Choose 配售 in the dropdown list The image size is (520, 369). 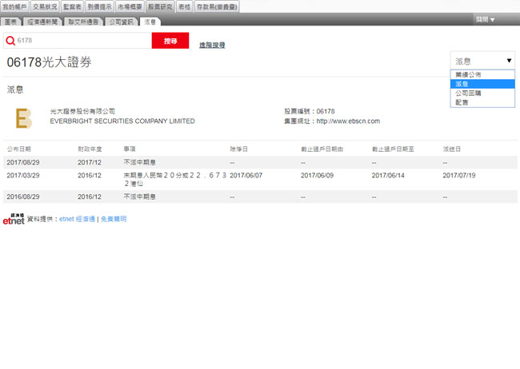pyautogui.click(x=482, y=102)
